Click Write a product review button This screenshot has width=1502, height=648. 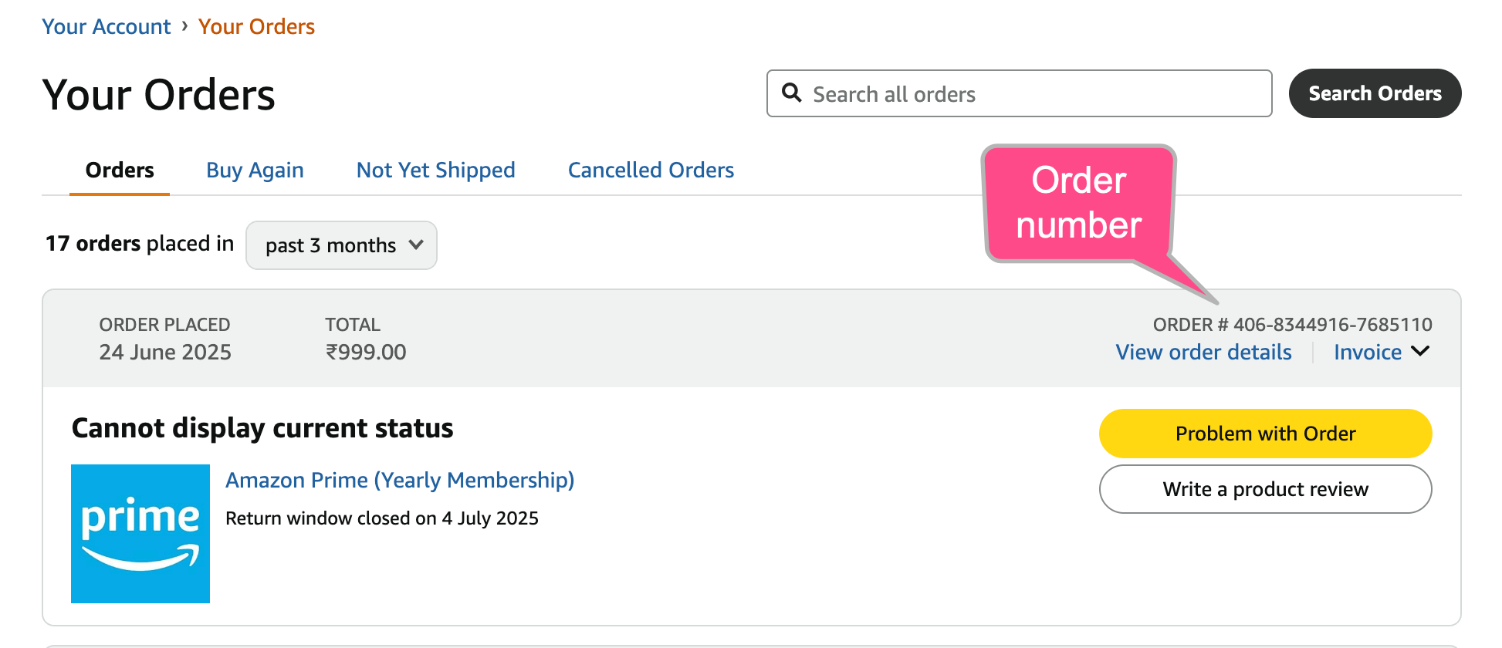pos(1265,489)
